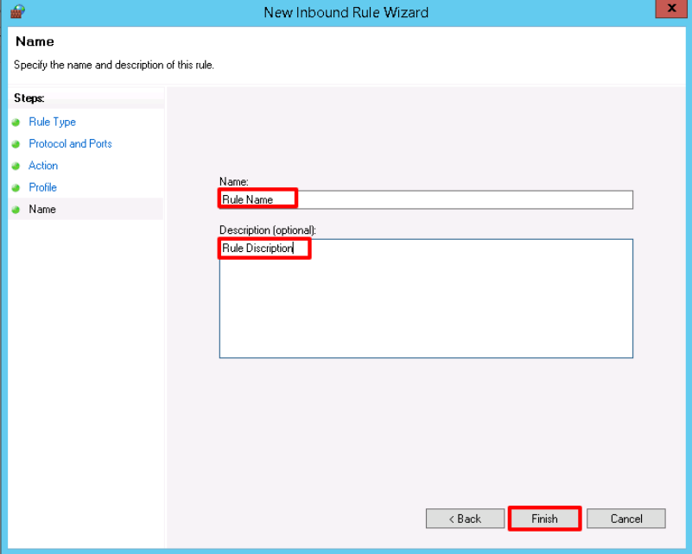Go to the Rule Type step
The height and width of the screenshot is (554, 692).
click(52, 123)
